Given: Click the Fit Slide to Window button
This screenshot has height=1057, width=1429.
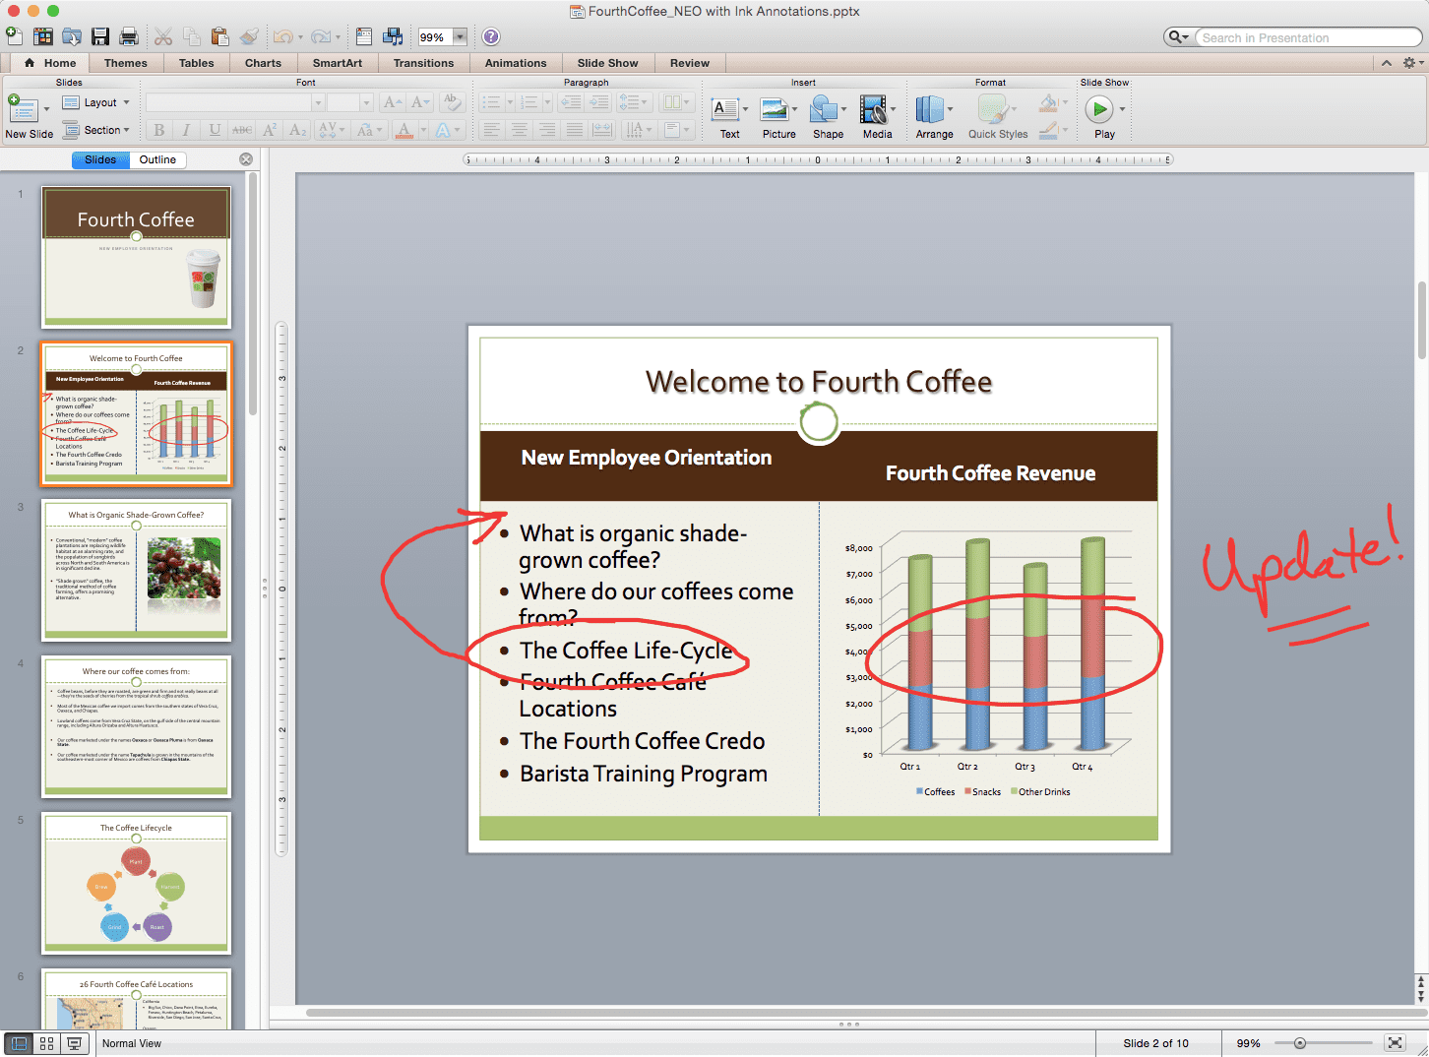Looking at the screenshot, I should tap(1395, 1043).
